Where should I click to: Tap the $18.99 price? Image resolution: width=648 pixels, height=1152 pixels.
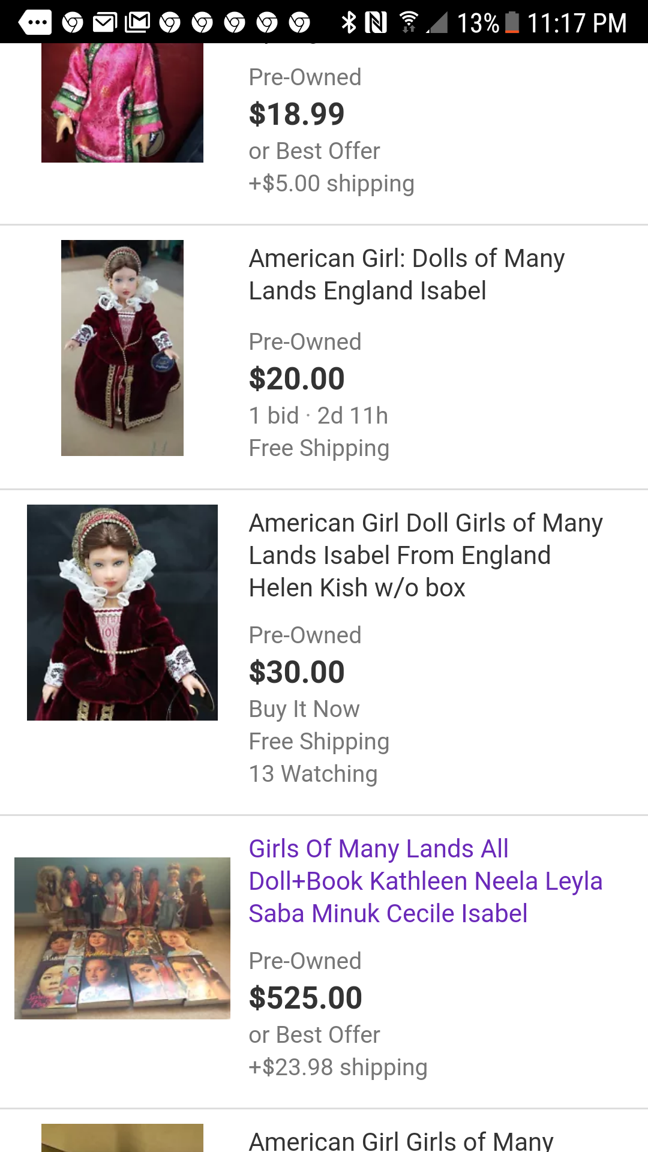[x=297, y=114]
